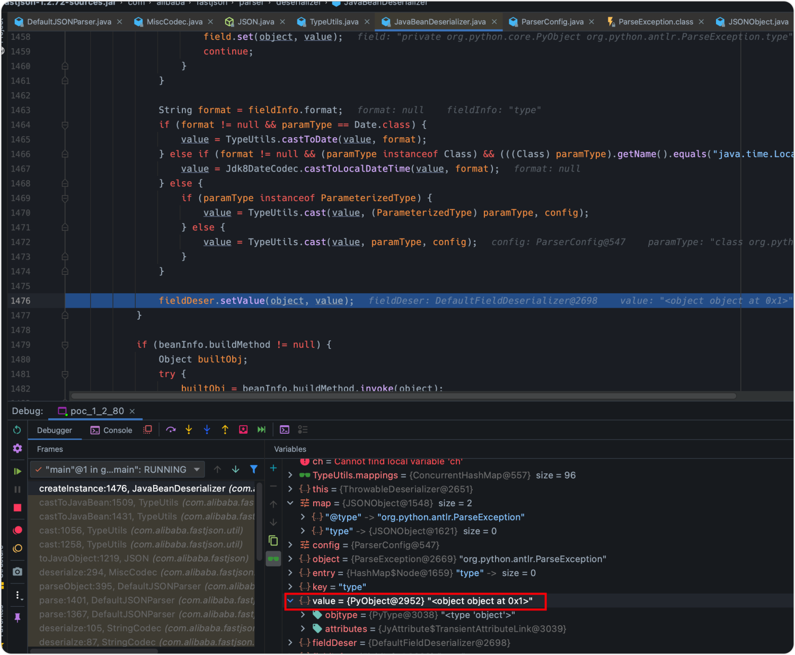Viewport: 795px width, 655px height.
Task: Toggle show watches glasses button
Action: point(273,559)
